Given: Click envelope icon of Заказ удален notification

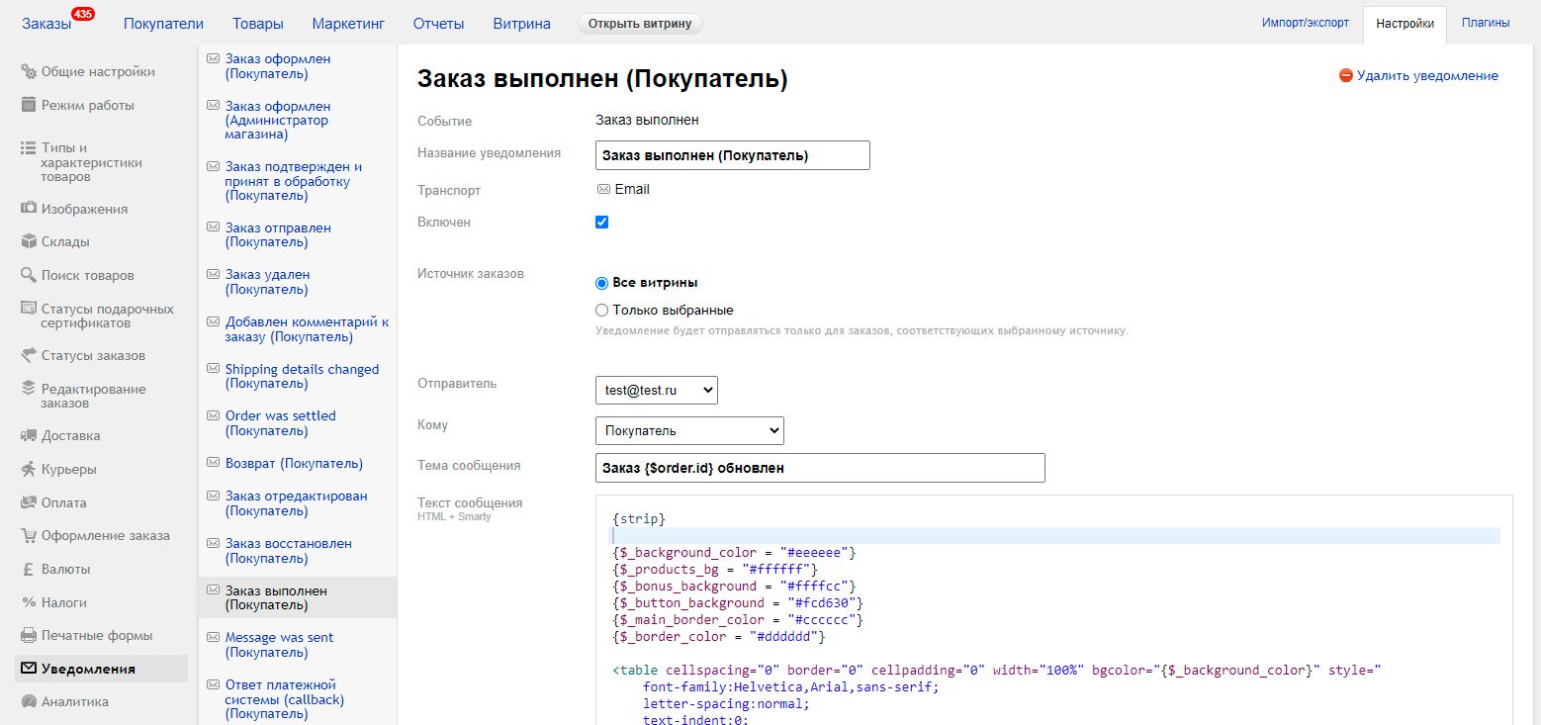Looking at the screenshot, I should (x=213, y=275).
